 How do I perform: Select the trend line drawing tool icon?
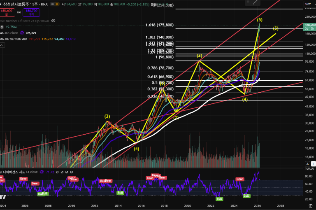pyautogui.click(x=256, y=2)
